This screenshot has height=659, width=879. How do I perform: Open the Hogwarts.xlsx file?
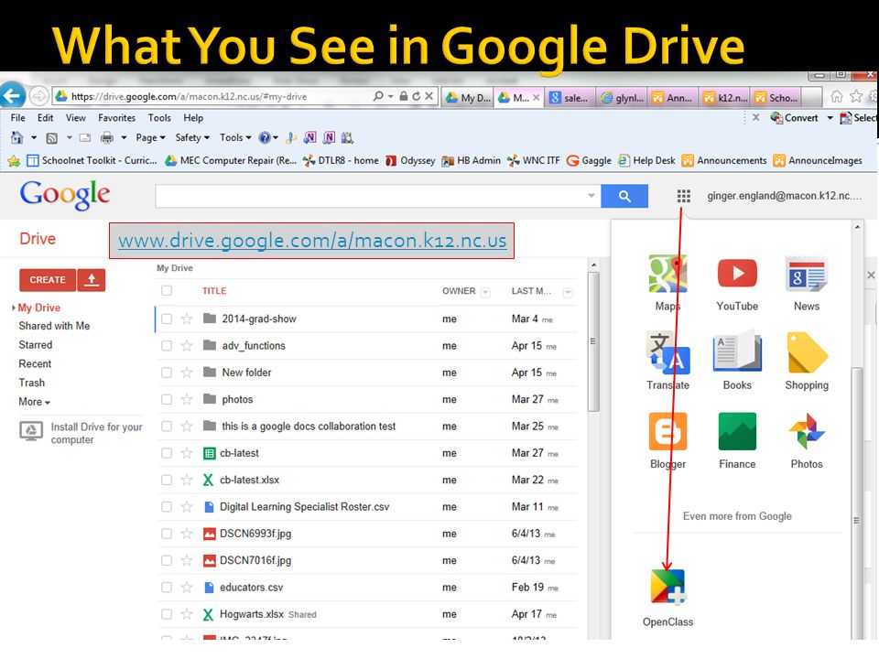tap(252, 614)
